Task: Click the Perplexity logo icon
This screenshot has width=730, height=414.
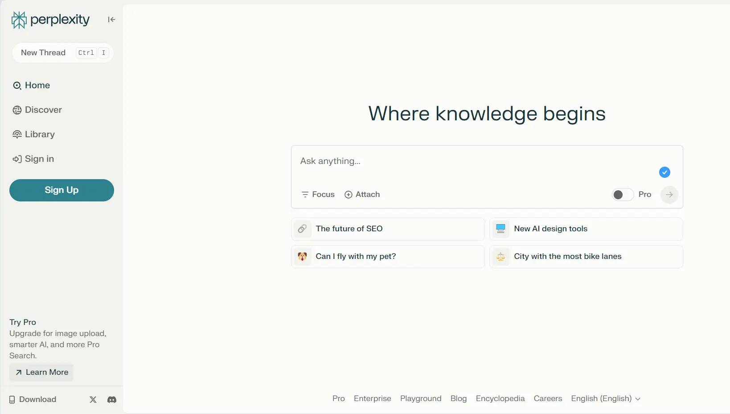Action: (x=19, y=20)
